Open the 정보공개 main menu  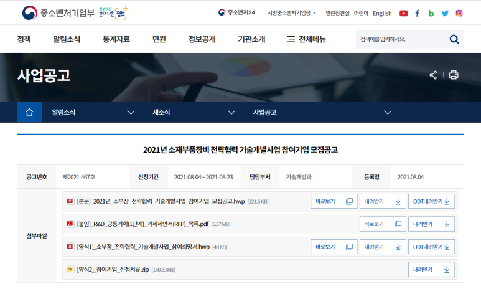click(x=202, y=39)
